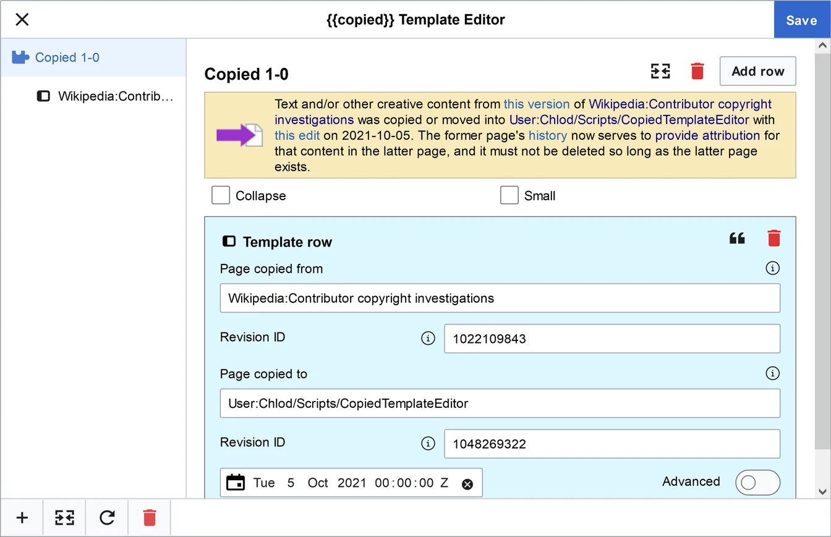Clear the date using the circled x icon

point(467,484)
